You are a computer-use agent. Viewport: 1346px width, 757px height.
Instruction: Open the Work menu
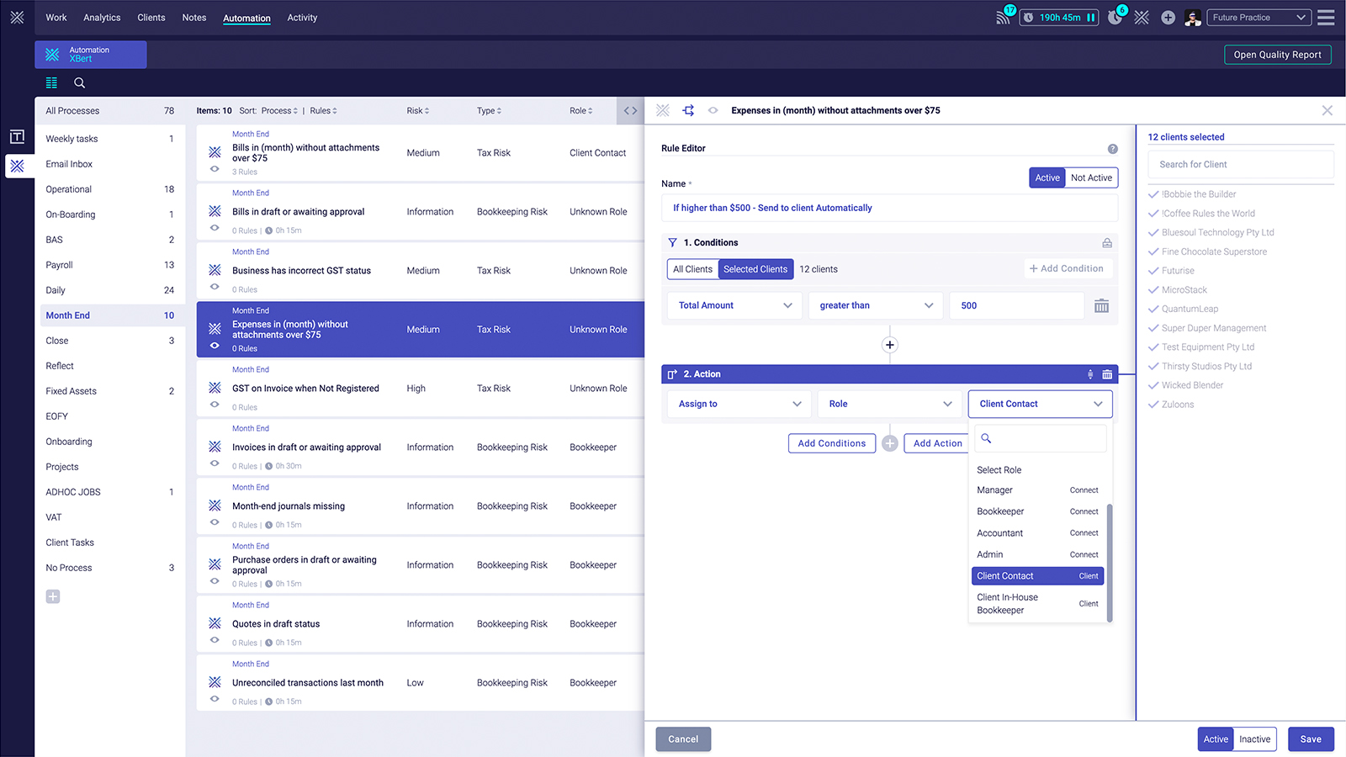pyautogui.click(x=56, y=18)
